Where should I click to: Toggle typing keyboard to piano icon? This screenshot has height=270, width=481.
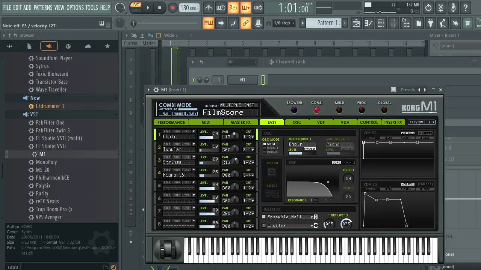click(x=208, y=23)
